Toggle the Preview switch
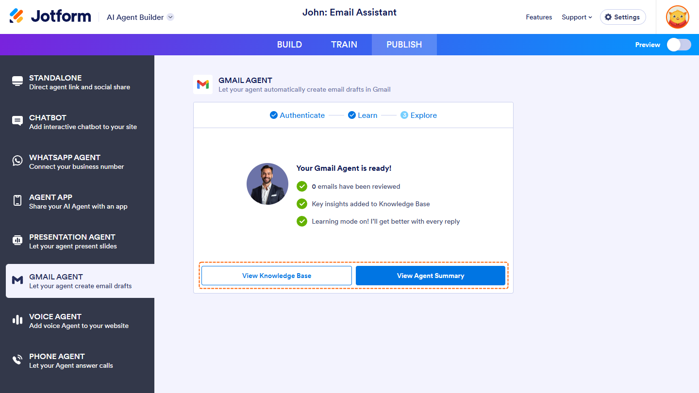 (679, 45)
